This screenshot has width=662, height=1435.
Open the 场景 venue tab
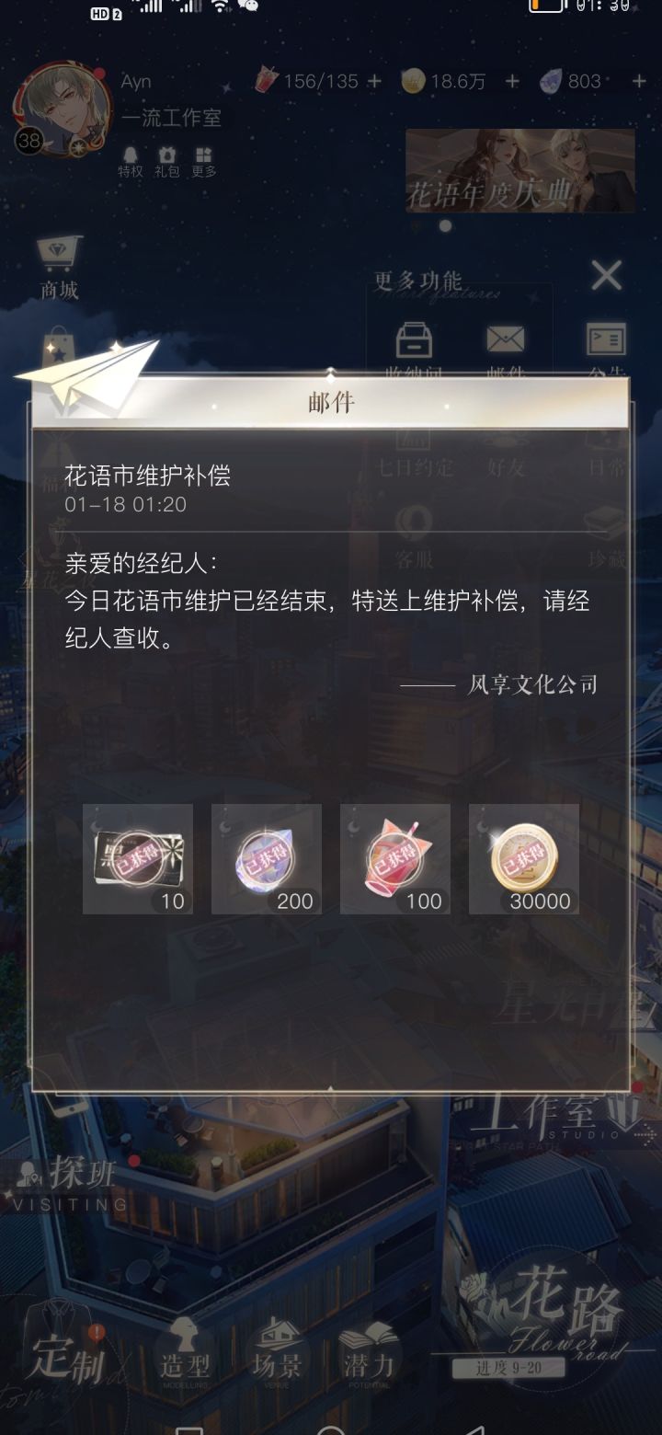[277, 1354]
